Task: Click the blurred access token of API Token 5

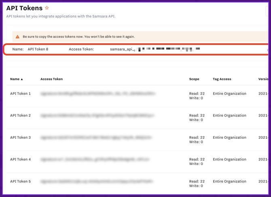Action: [97, 182]
